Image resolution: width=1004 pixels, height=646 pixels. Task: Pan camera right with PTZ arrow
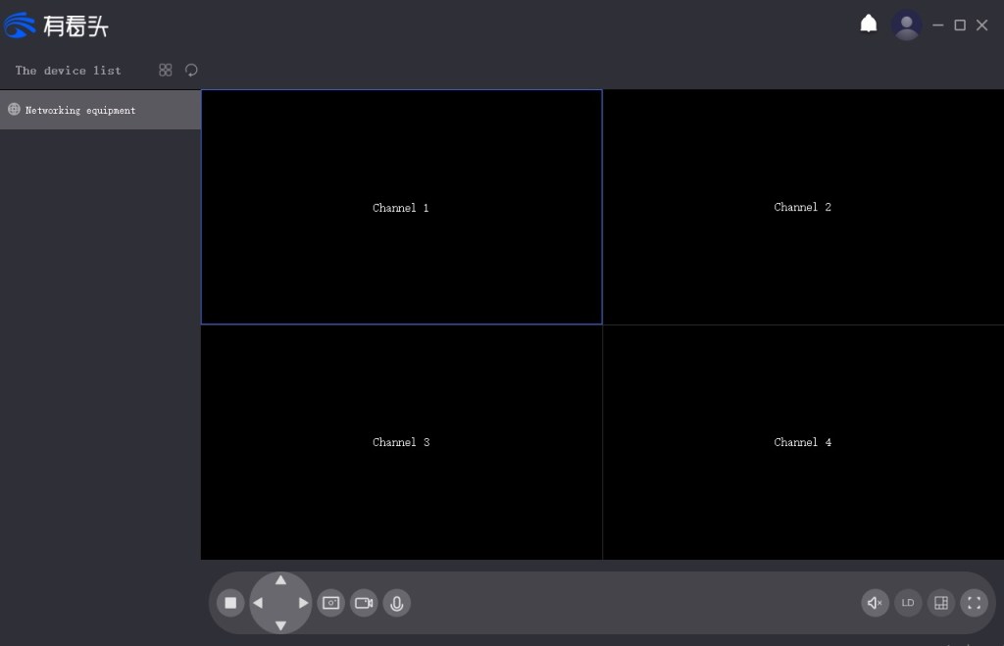(x=303, y=603)
